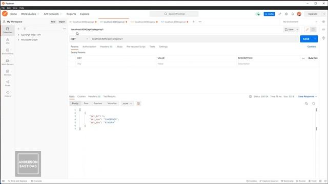The height and width of the screenshot is (184, 328).
Task: Open the File menu
Action: pos(3,8)
